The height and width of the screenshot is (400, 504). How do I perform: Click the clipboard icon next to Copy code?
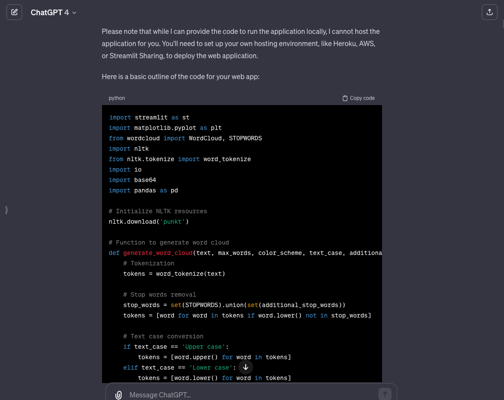[x=345, y=98]
